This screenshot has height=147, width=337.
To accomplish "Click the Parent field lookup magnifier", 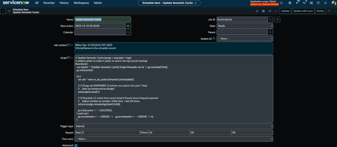I will 270,32.
